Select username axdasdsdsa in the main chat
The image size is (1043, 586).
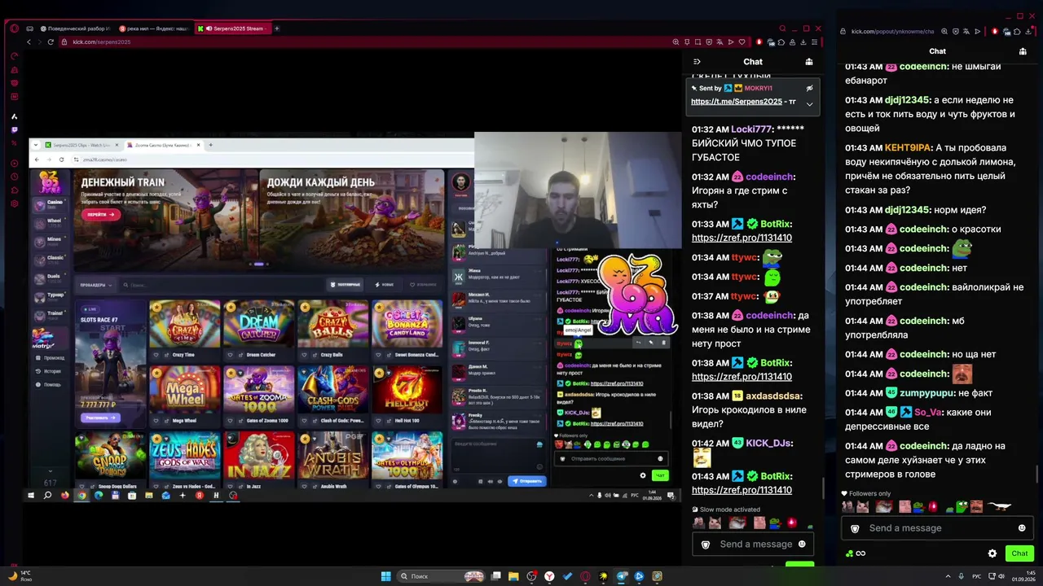774,396
